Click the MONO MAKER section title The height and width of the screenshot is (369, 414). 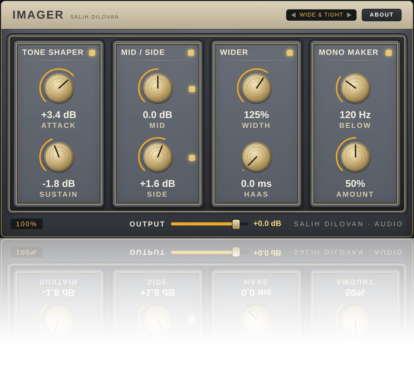[349, 52]
